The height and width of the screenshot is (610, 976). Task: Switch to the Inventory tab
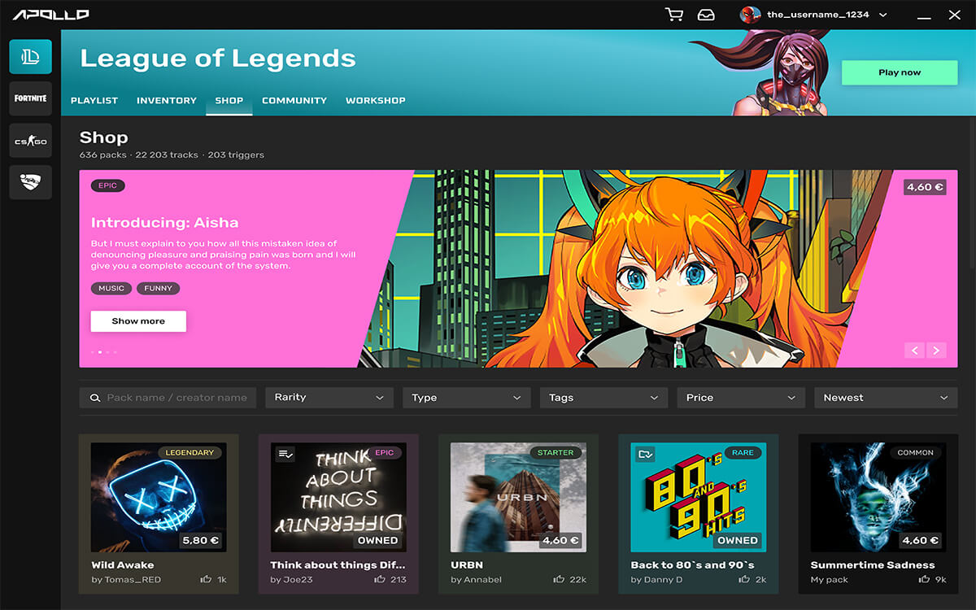point(167,101)
